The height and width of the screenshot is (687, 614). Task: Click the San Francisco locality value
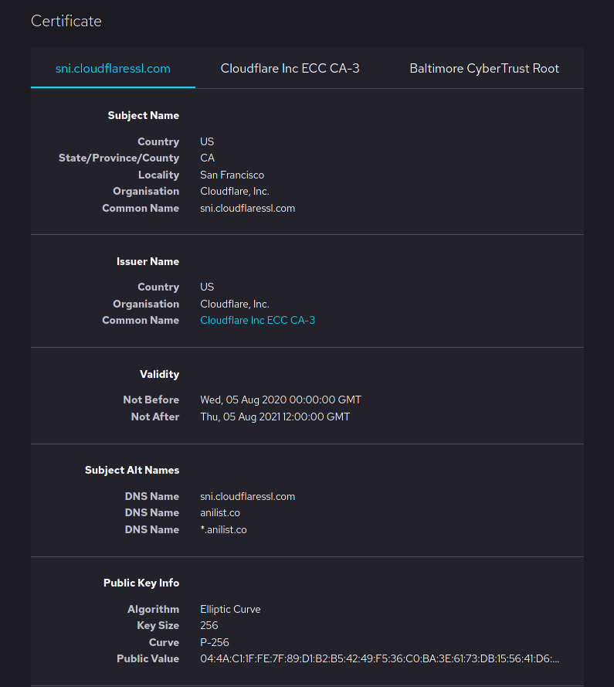[x=232, y=175]
